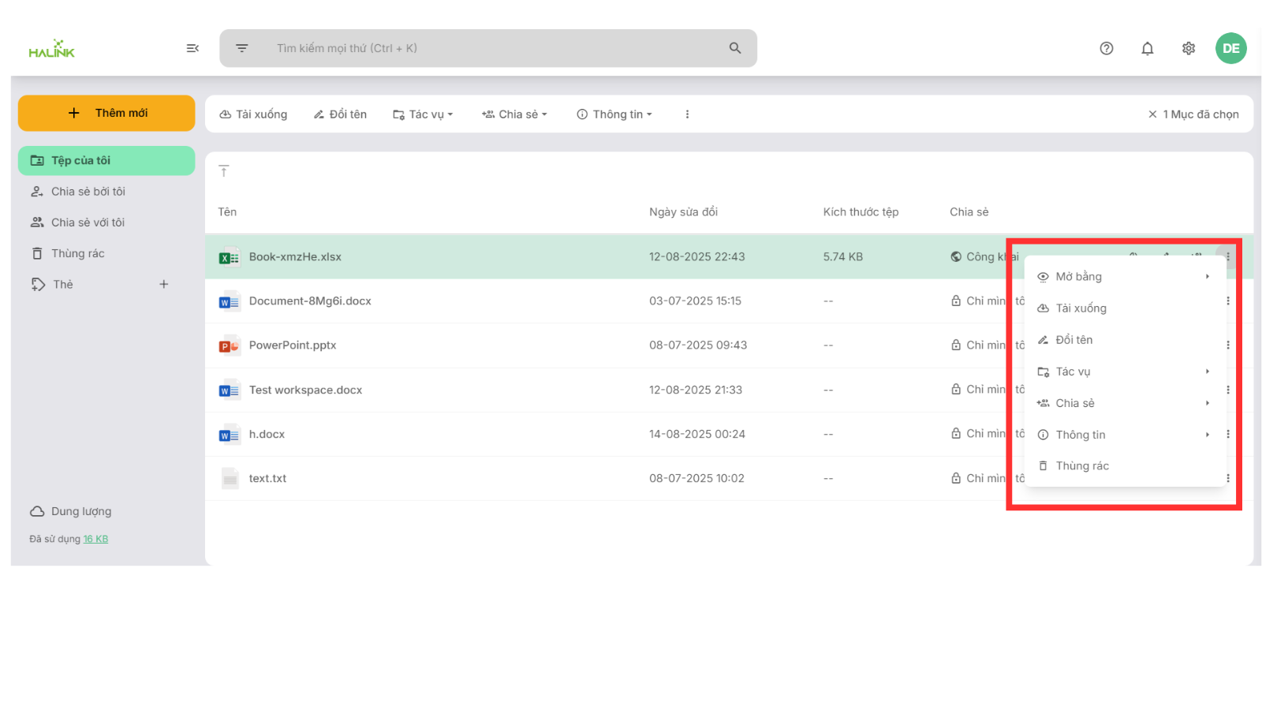Image resolution: width=1262 pixels, height=710 pixels.
Task: Open Dung lượng storage entry
Action: (x=71, y=511)
